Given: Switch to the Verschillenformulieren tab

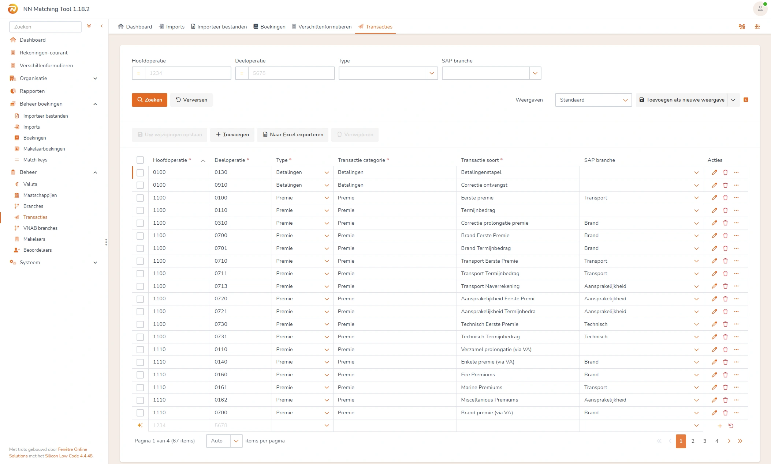Looking at the screenshot, I should (x=321, y=27).
